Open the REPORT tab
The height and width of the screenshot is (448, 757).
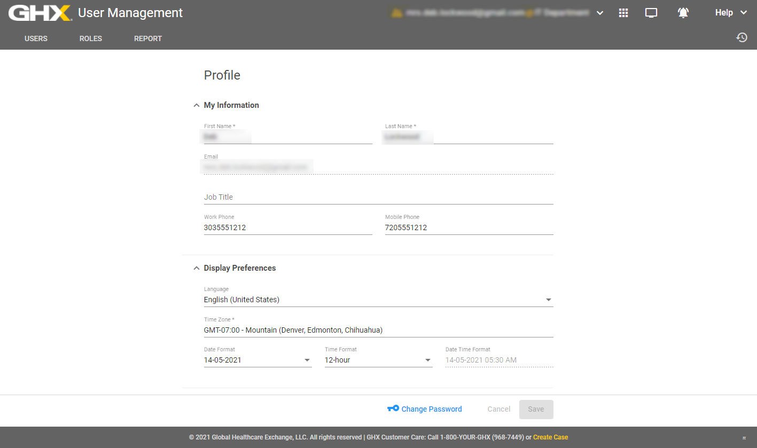pos(148,38)
